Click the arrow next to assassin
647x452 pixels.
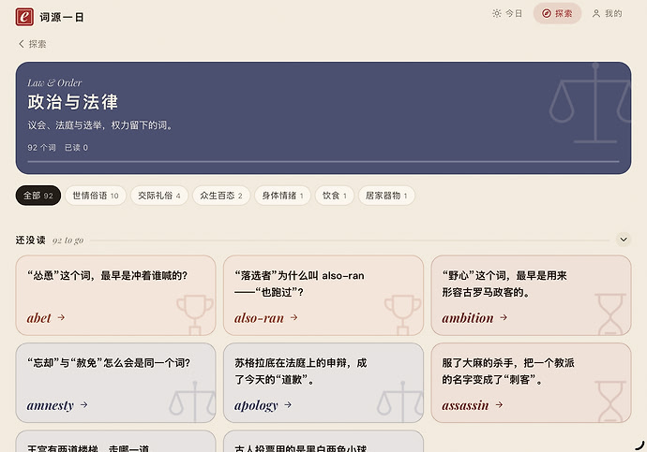coord(499,404)
